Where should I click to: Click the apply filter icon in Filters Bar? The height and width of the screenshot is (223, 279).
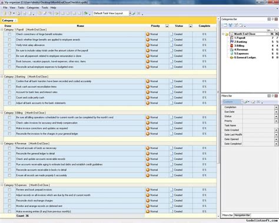pos(245,102)
